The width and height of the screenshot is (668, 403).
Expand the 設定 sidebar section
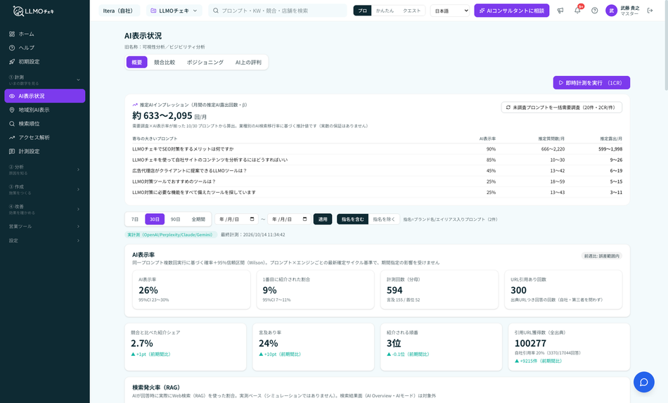pos(45,241)
